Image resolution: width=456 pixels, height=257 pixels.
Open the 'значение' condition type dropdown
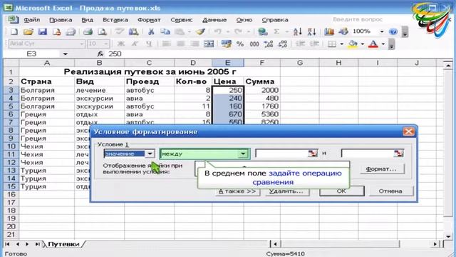pyautogui.click(x=150, y=153)
